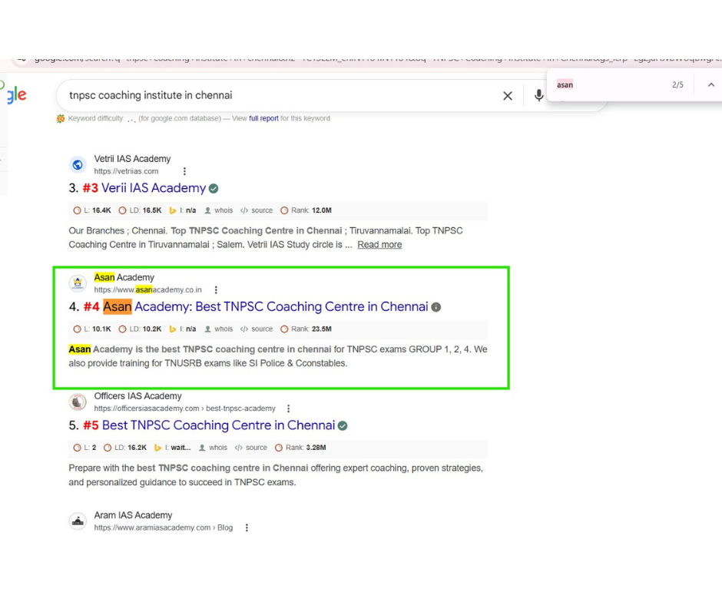Click the Asan Academy site favicon
Image resolution: width=722 pixels, height=592 pixels.
coord(78,283)
